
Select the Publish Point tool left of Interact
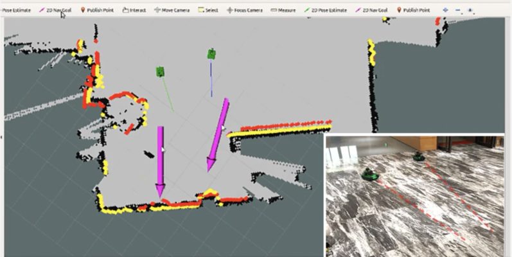pyautogui.click(x=96, y=10)
